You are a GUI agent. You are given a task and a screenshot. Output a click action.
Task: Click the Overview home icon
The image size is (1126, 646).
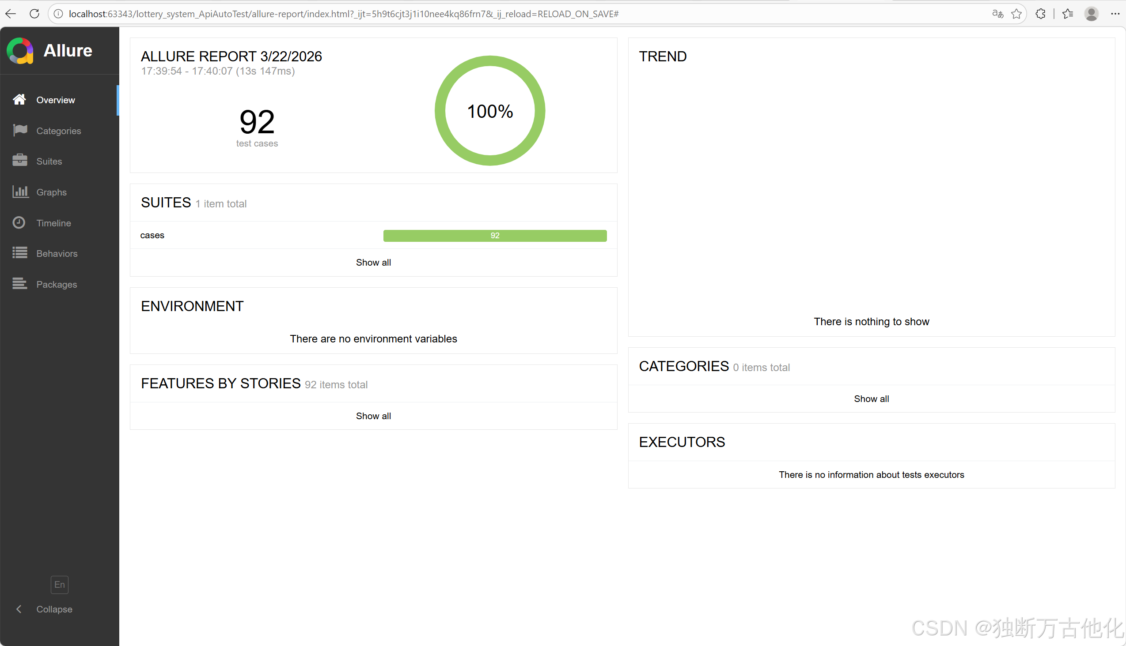coord(19,99)
